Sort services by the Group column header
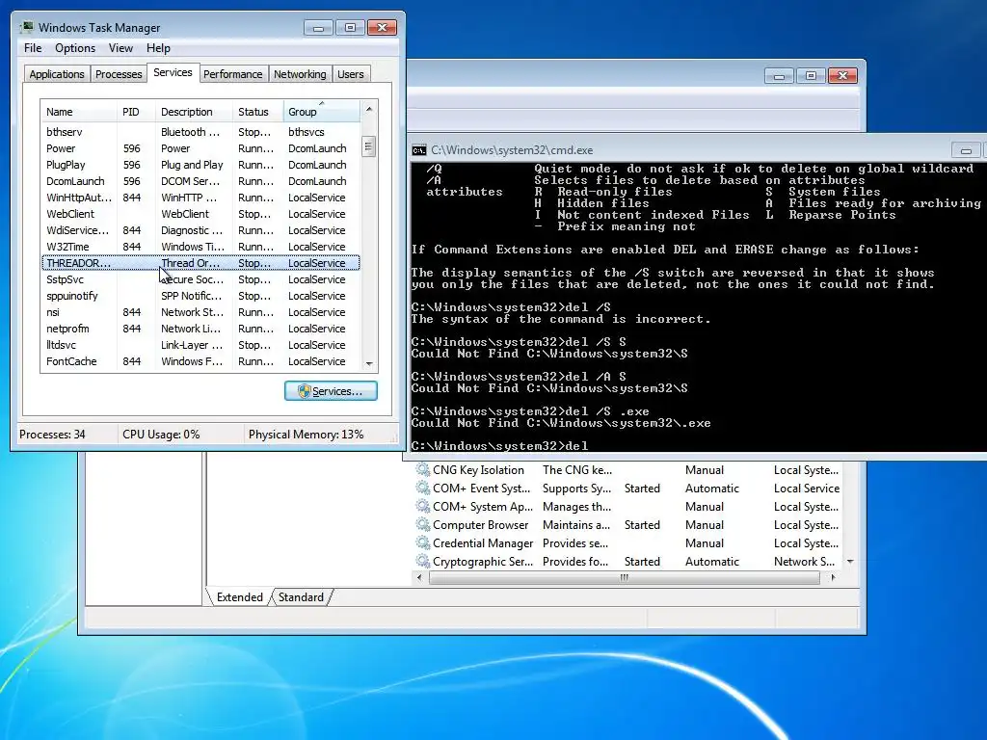The height and width of the screenshot is (740, 987). [x=322, y=112]
